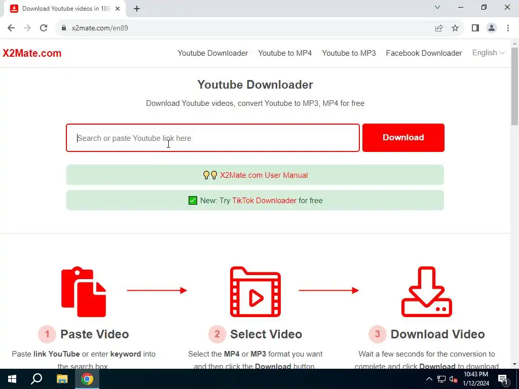Click the Download Video heading
This screenshot has height=389, width=519.
click(x=437, y=334)
